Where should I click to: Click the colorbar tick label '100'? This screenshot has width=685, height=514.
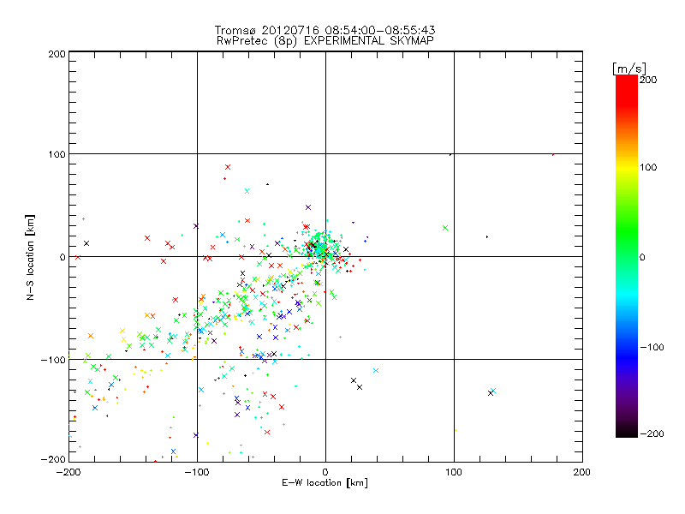click(x=648, y=167)
